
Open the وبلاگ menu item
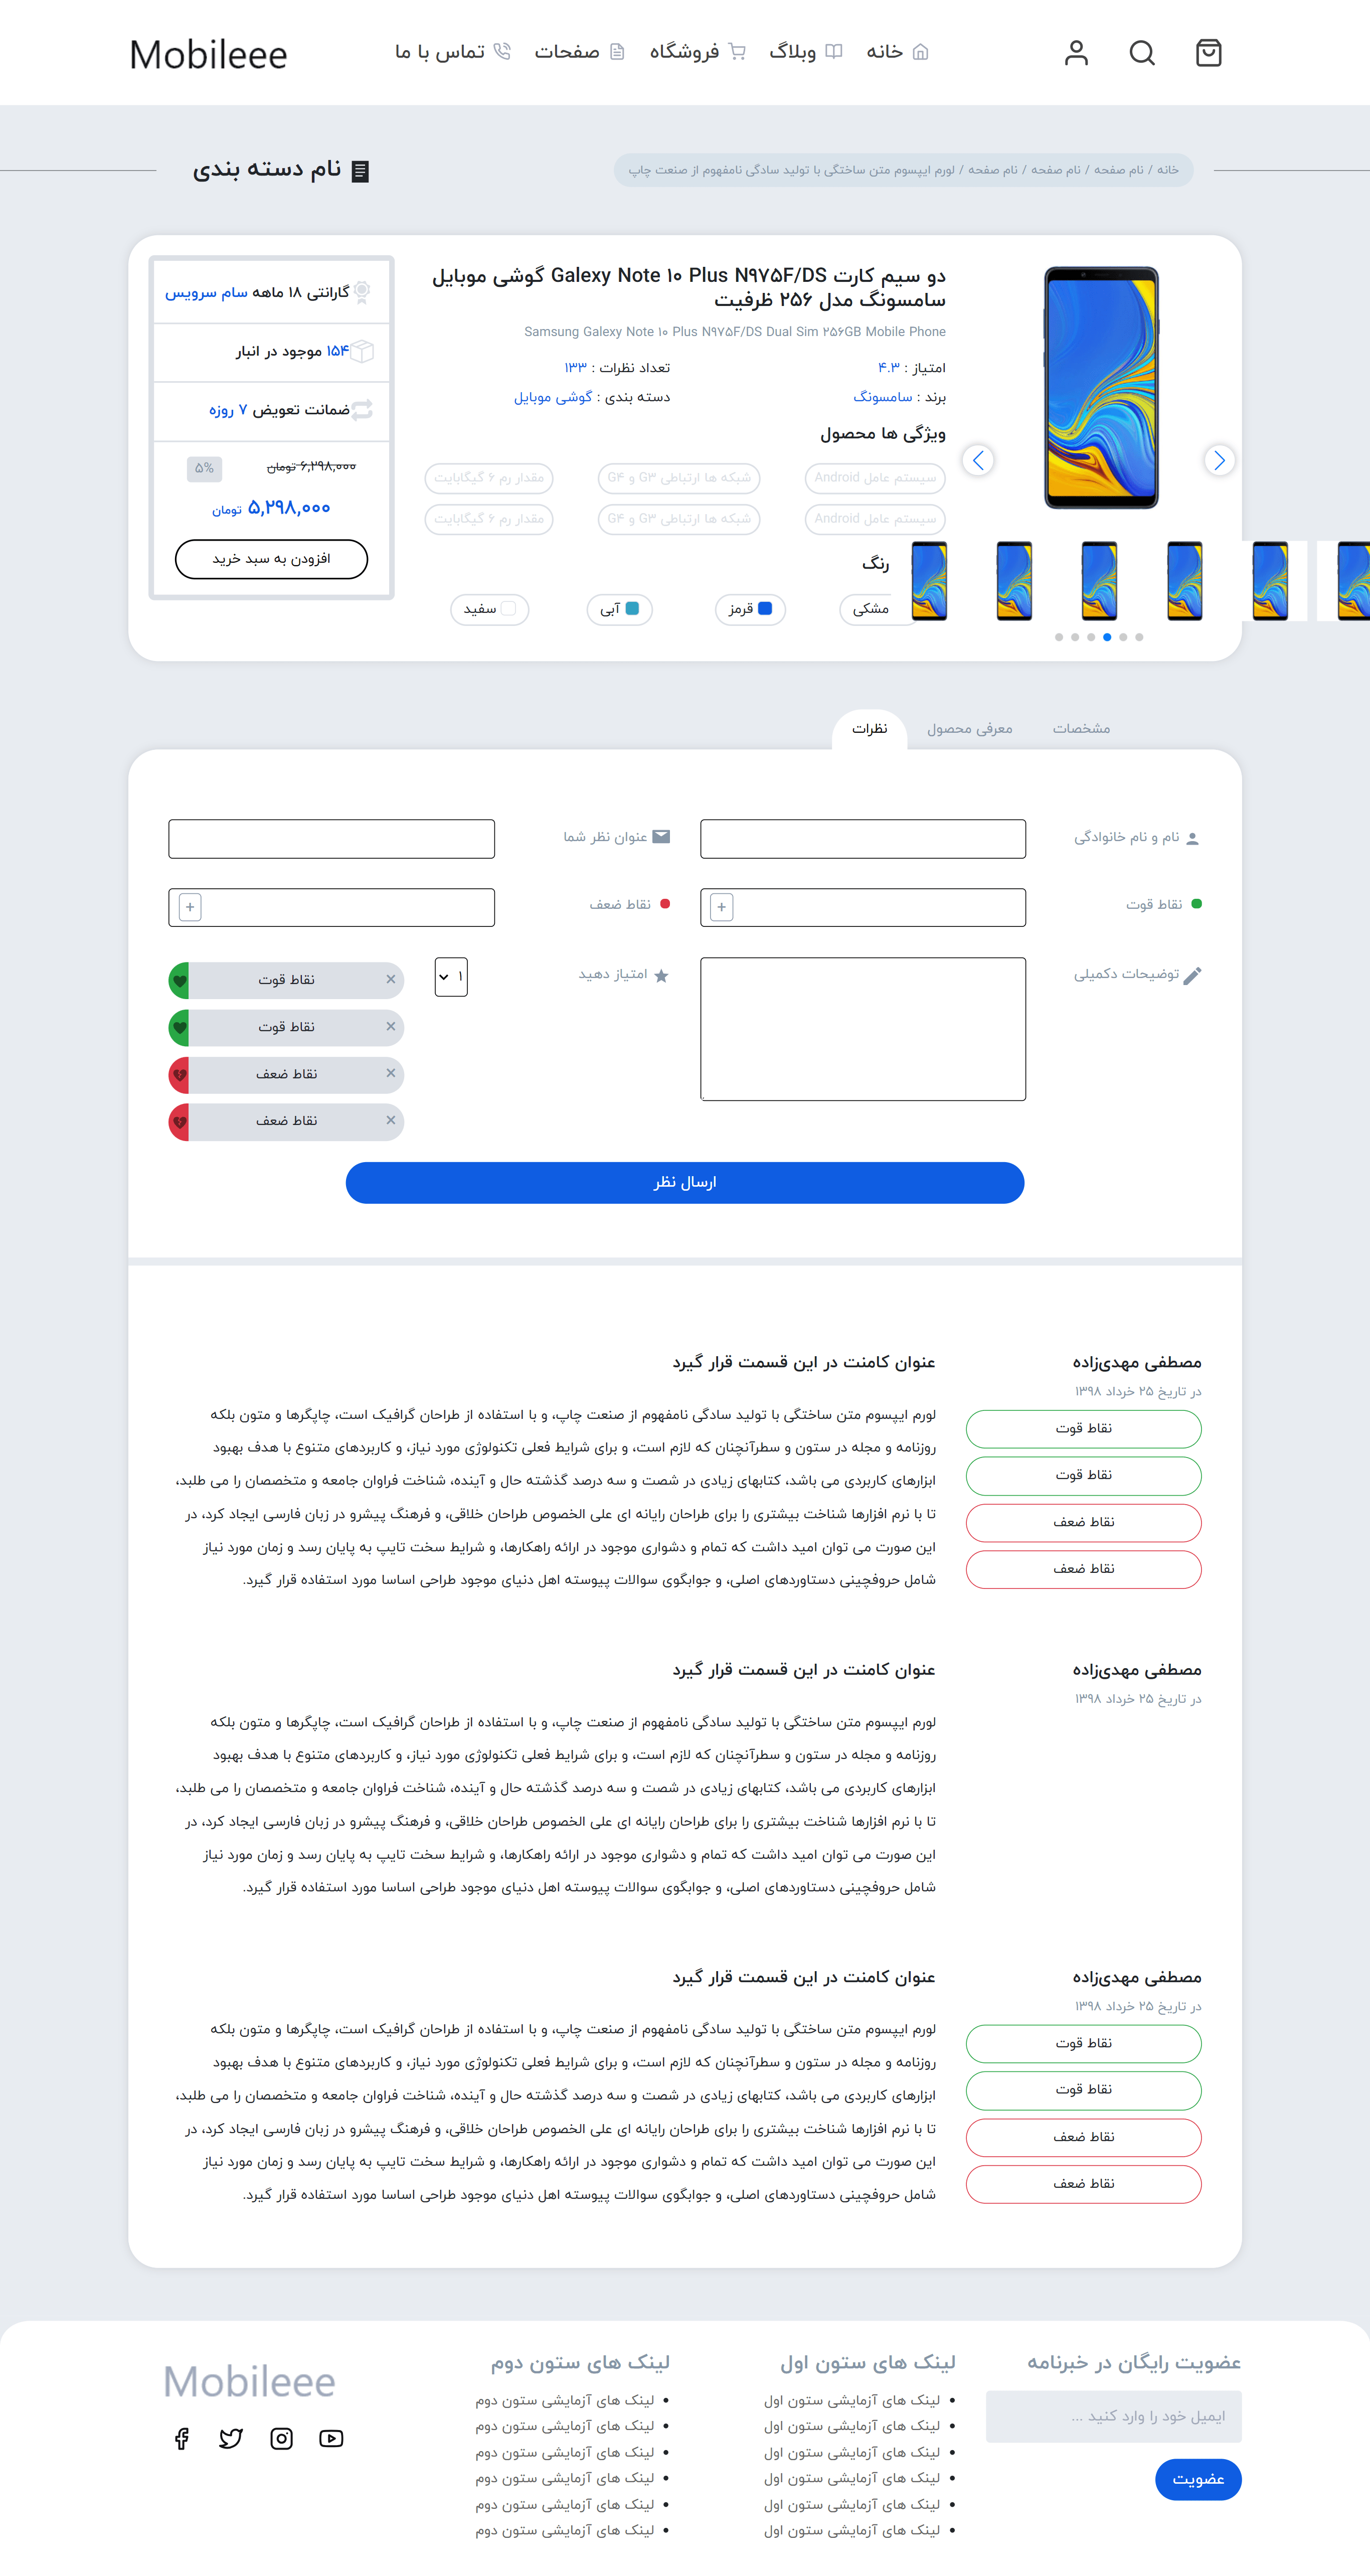tap(806, 52)
